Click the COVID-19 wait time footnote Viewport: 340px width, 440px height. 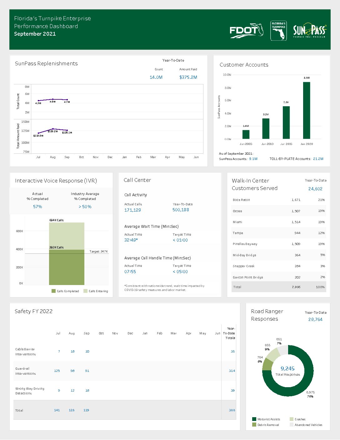click(164, 288)
